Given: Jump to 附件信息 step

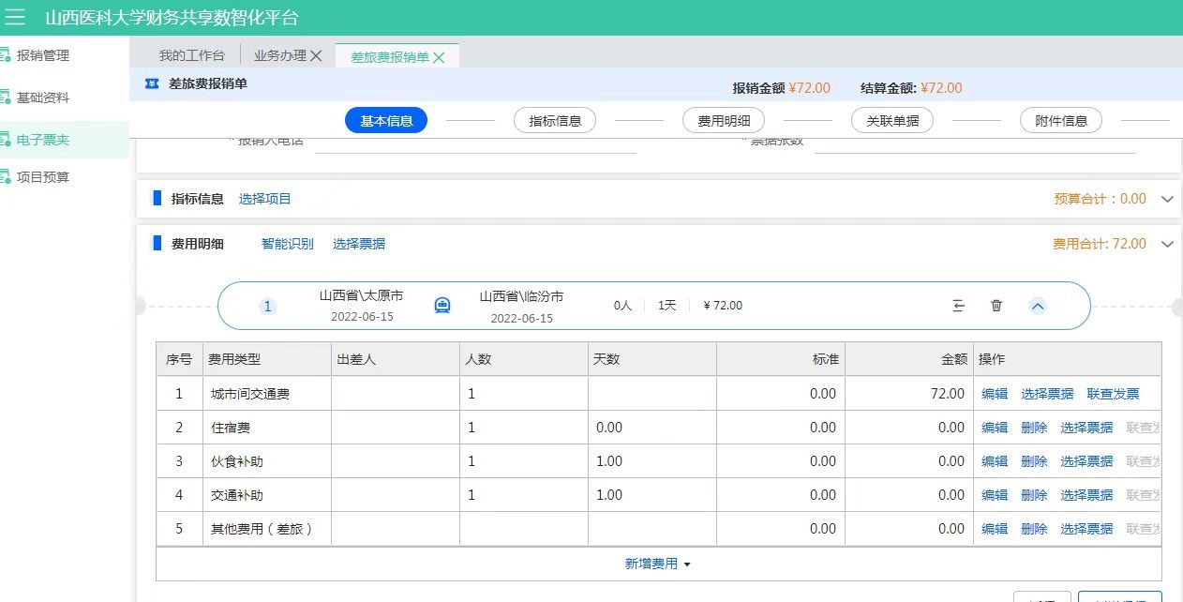Looking at the screenshot, I should click(1061, 121).
